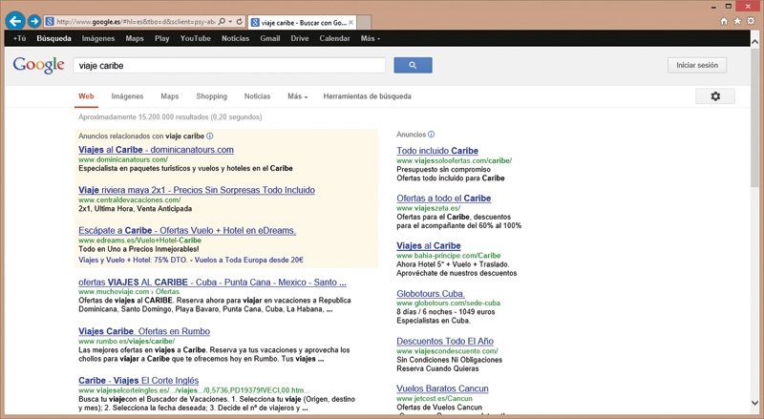Viewport: 764px width, 419px height.
Task: Click the search magnifier in the address bar
Action: pos(222,22)
